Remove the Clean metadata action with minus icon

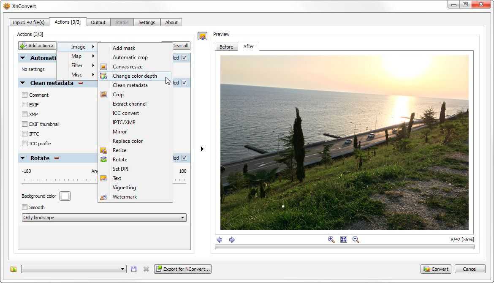(x=81, y=83)
